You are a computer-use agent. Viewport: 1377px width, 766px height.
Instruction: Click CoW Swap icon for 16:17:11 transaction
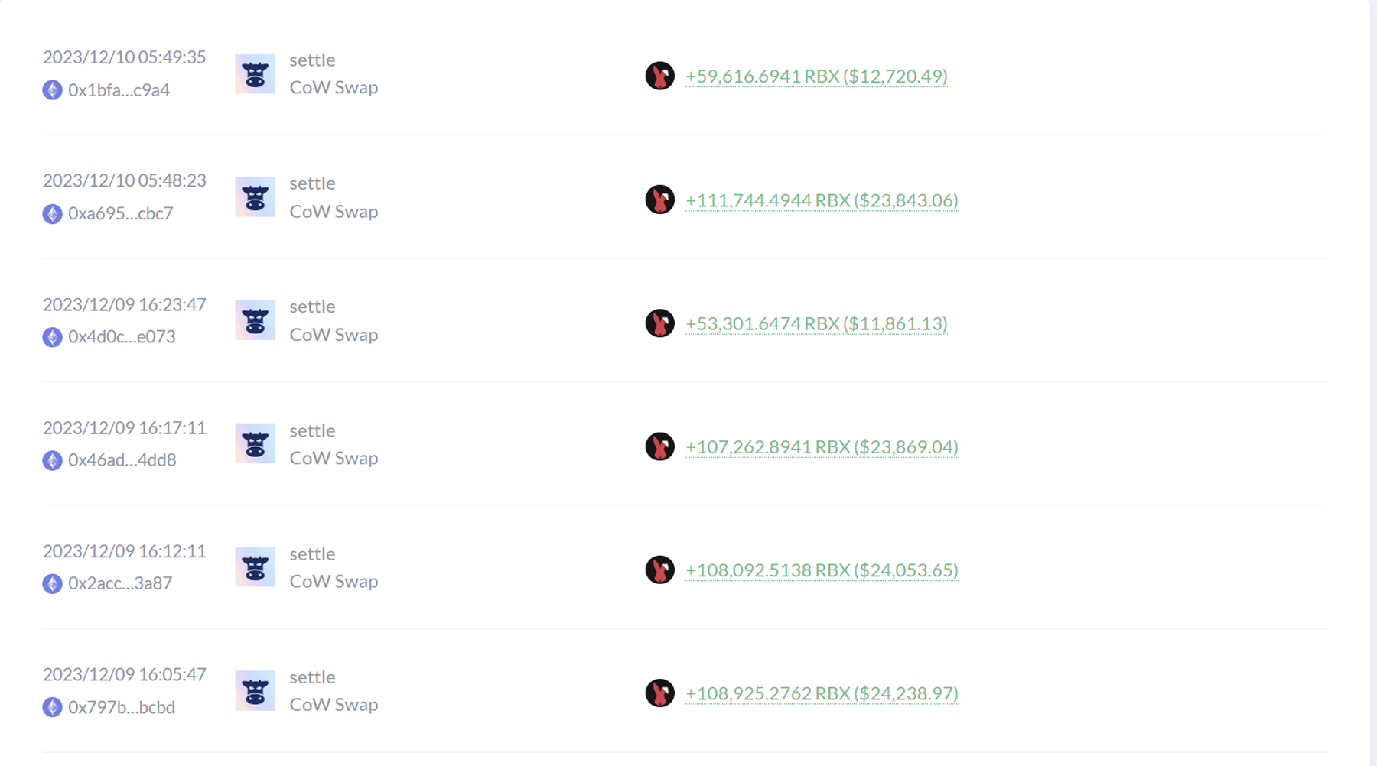pyautogui.click(x=255, y=444)
